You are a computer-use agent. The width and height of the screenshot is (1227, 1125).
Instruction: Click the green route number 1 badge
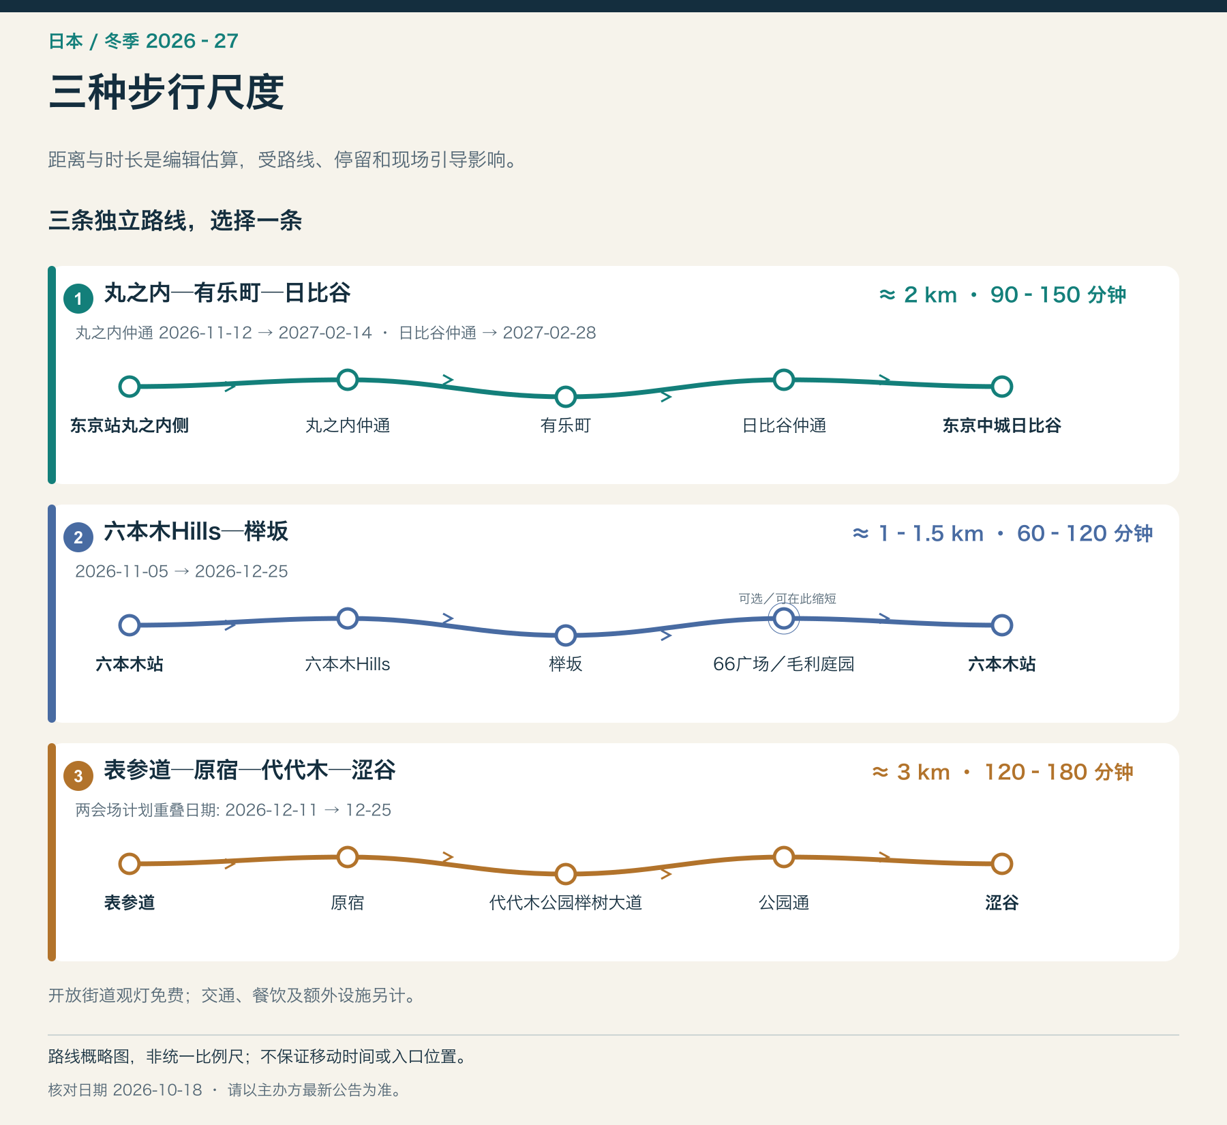78,299
